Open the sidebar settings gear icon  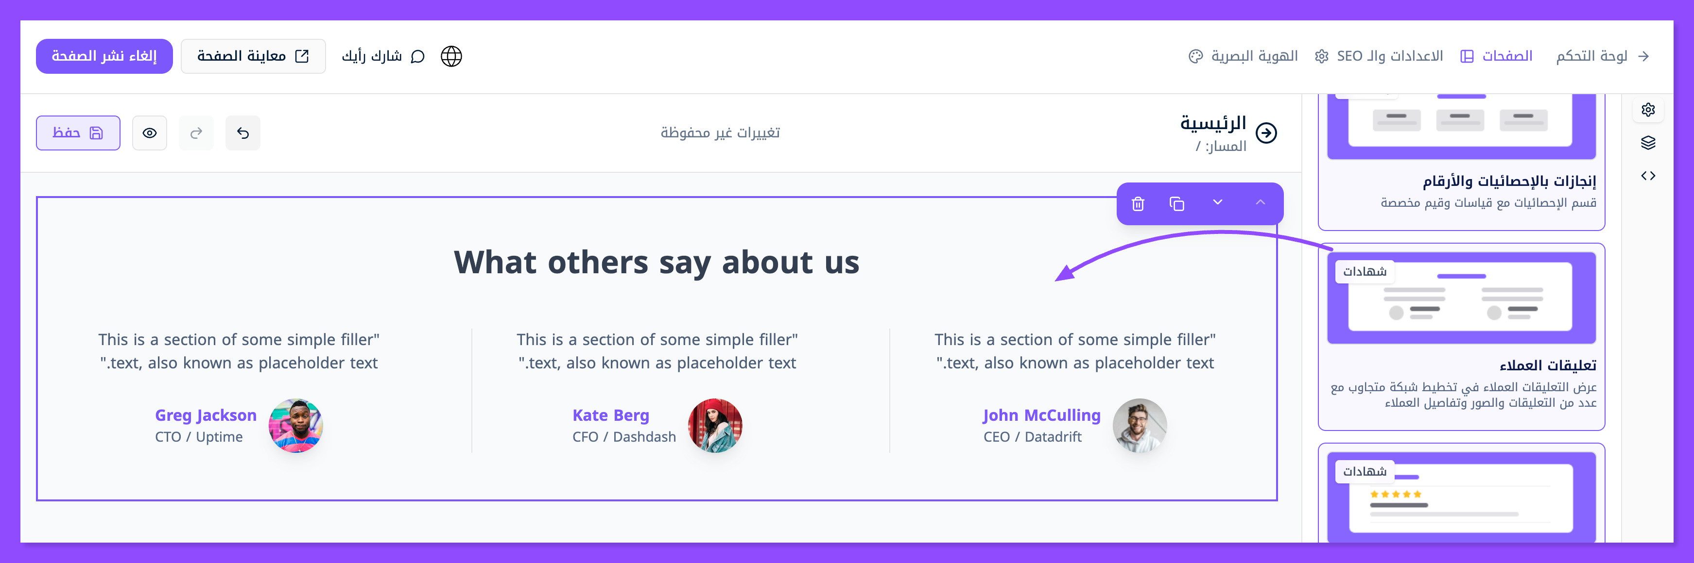tap(1647, 110)
